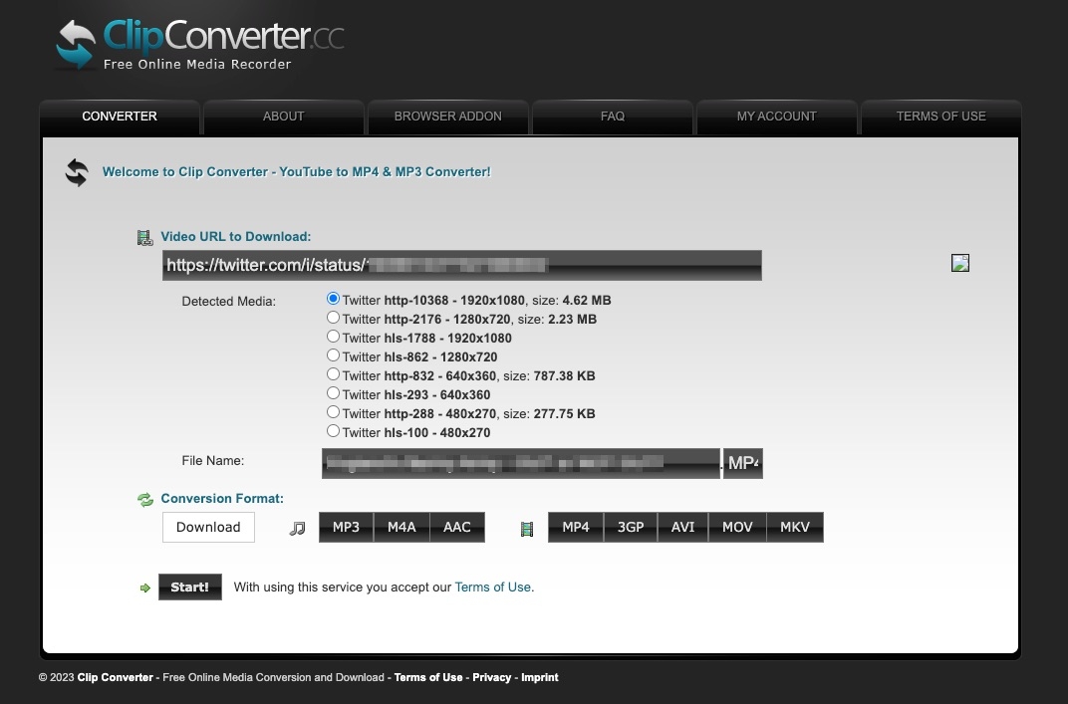This screenshot has width=1068, height=704.
Task: Click the Start! button
Action: coord(190,587)
